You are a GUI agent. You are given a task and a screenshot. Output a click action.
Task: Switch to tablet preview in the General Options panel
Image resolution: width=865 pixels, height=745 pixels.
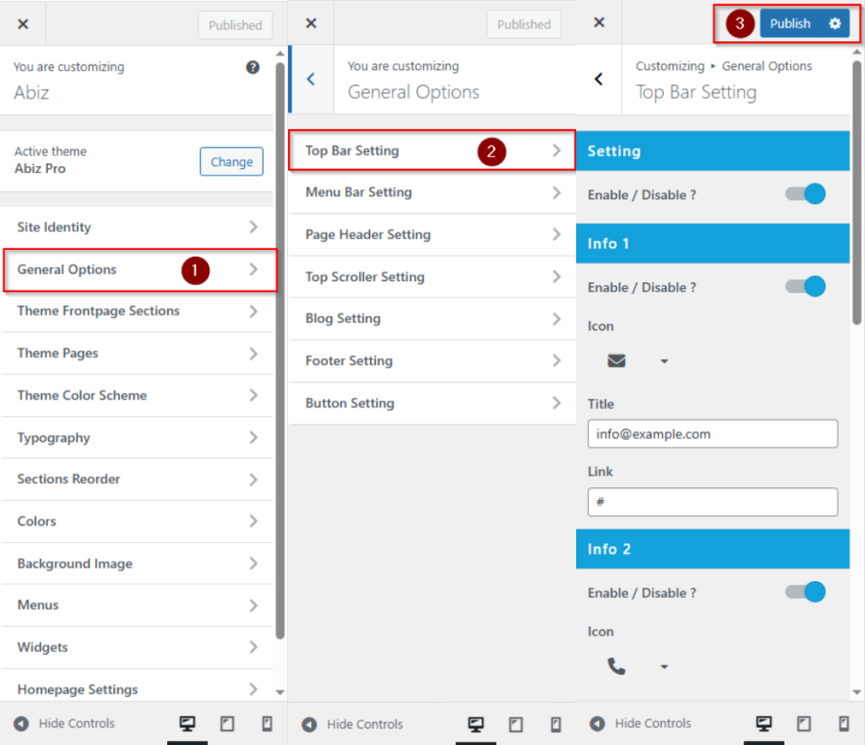tap(515, 724)
